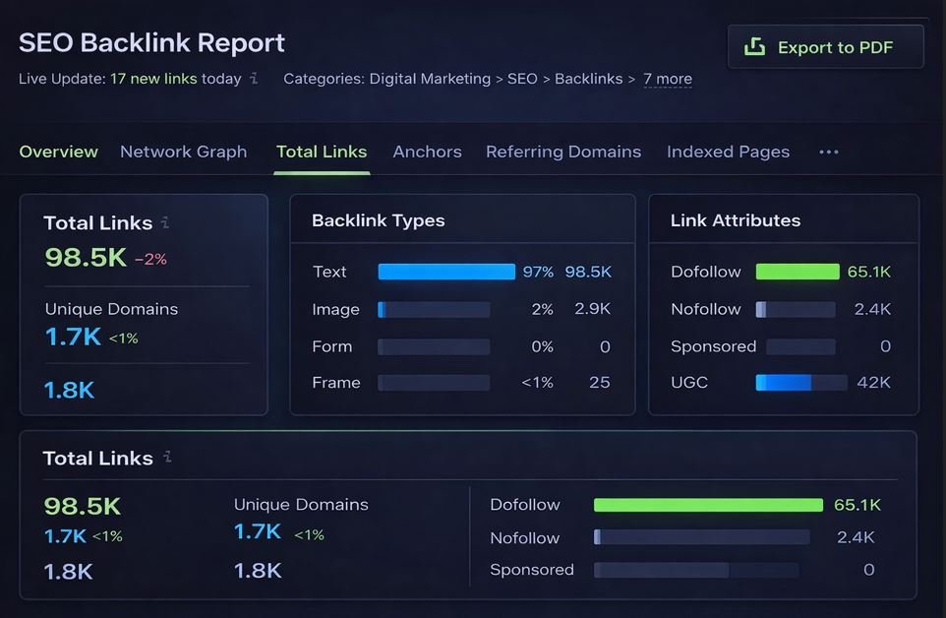Open the three-dot more tabs menu
The width and height of the screenshot is (946, 618).
(x=828, y=152)
